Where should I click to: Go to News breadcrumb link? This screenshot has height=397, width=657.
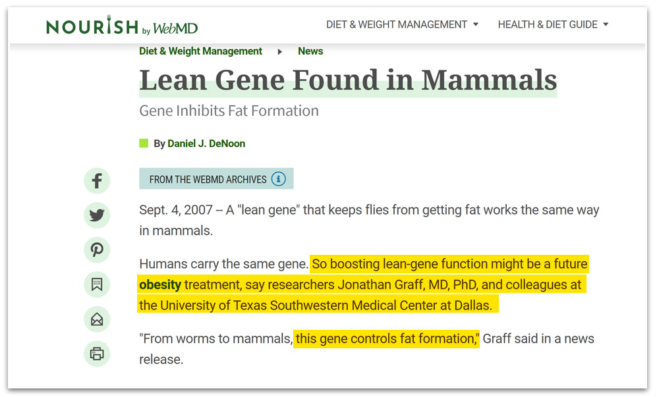(310, 51)
